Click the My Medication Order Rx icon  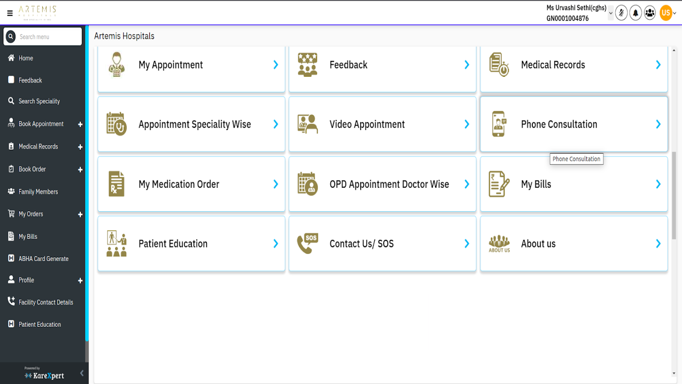pyautogui.click(x=116, y=184)
